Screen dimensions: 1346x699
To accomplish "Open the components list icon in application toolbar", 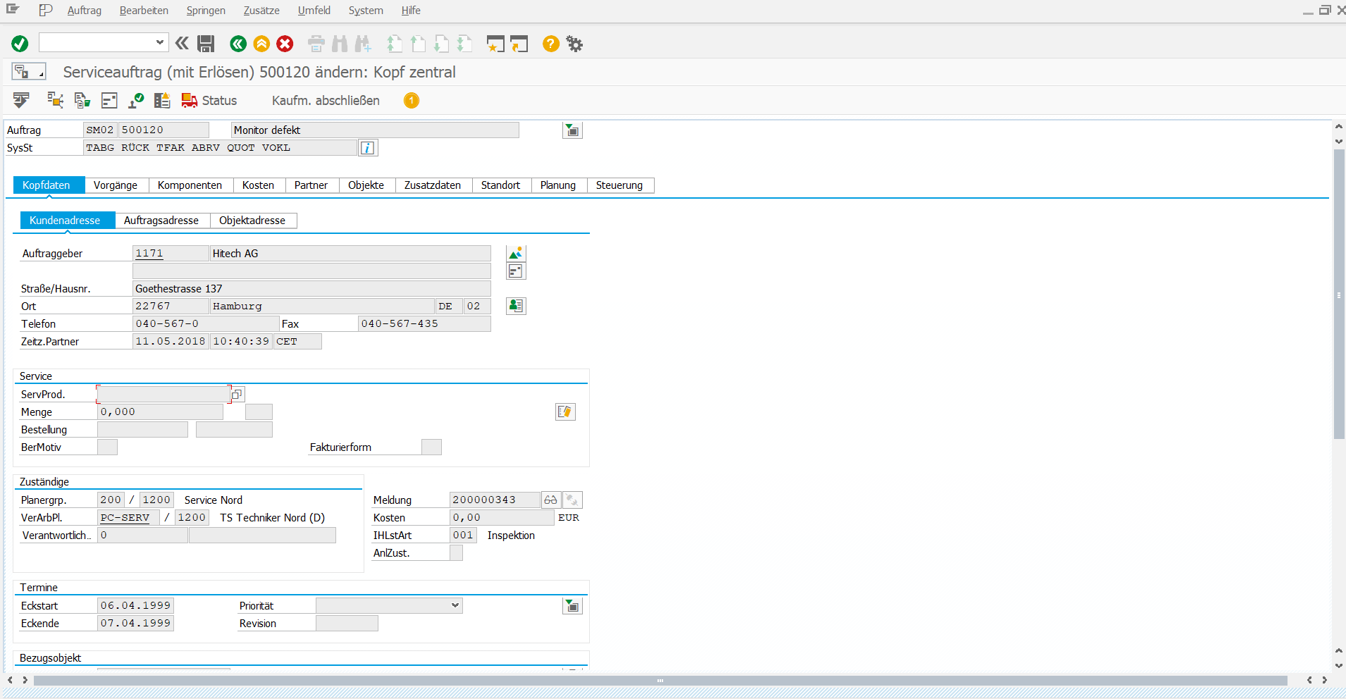I will click(82, 100).
